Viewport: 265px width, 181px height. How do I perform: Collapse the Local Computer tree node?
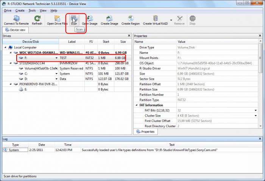click(x=5, y=47)
